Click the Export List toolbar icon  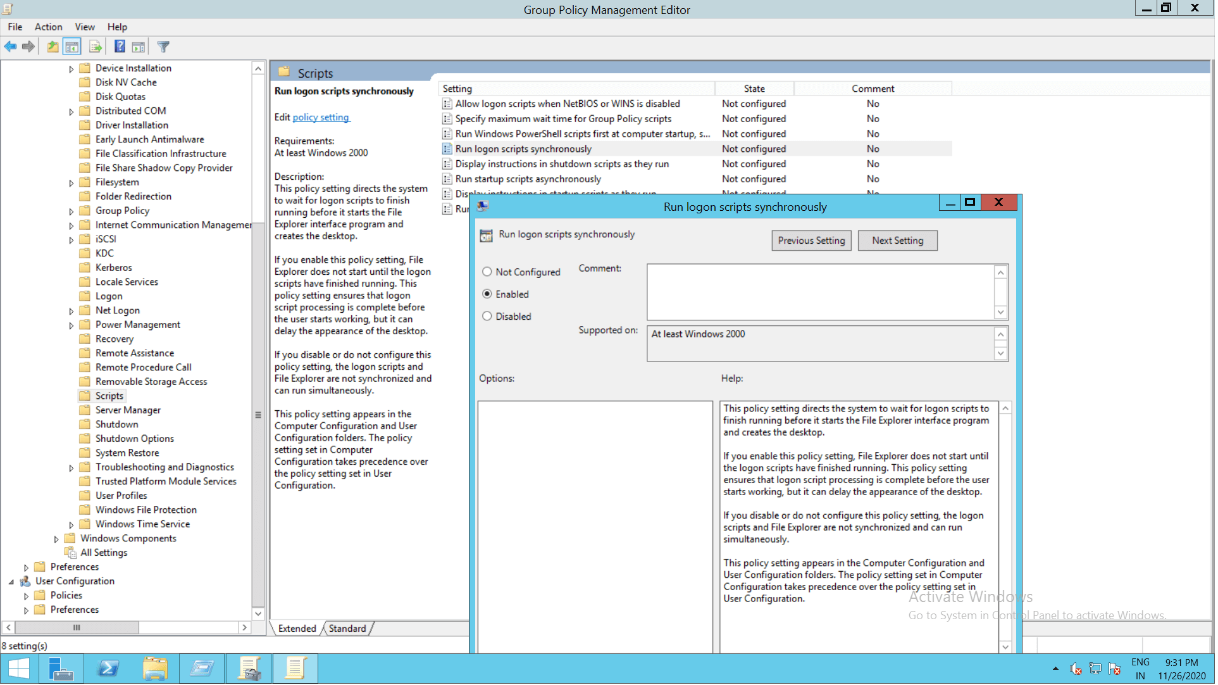[96, 47]
